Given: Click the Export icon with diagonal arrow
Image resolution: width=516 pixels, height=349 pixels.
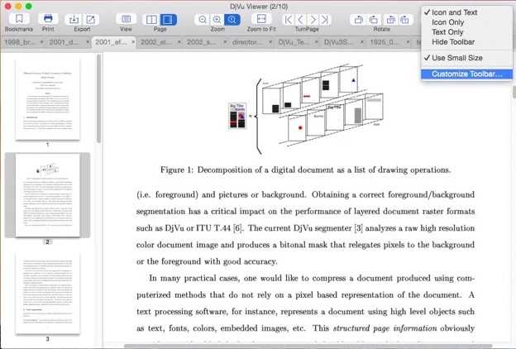Looking at the screenshot, I should [x=90, y=20].
